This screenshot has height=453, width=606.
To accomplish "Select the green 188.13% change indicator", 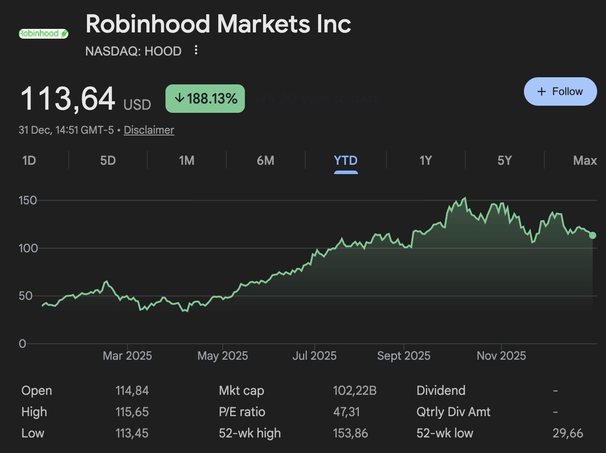I will [205, 98].
